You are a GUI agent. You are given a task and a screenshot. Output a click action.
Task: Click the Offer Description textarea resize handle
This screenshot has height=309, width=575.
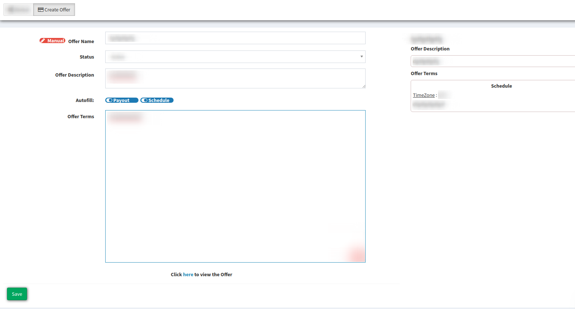[363, 86]
